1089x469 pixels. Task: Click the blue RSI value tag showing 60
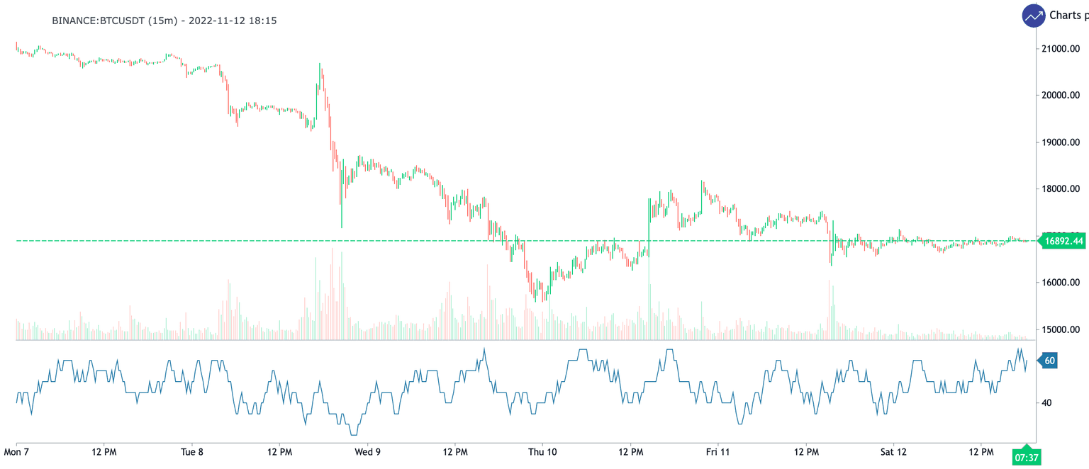1049,361
